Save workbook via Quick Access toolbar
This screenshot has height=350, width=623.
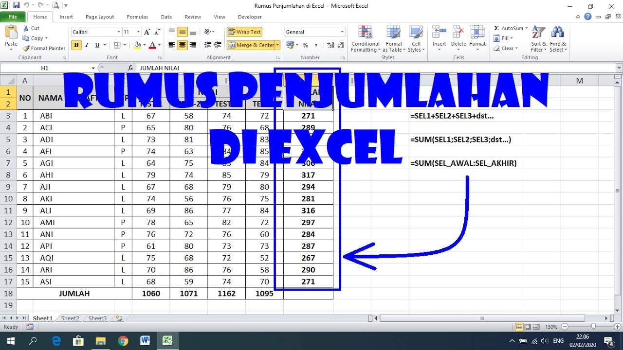point(17,6)
